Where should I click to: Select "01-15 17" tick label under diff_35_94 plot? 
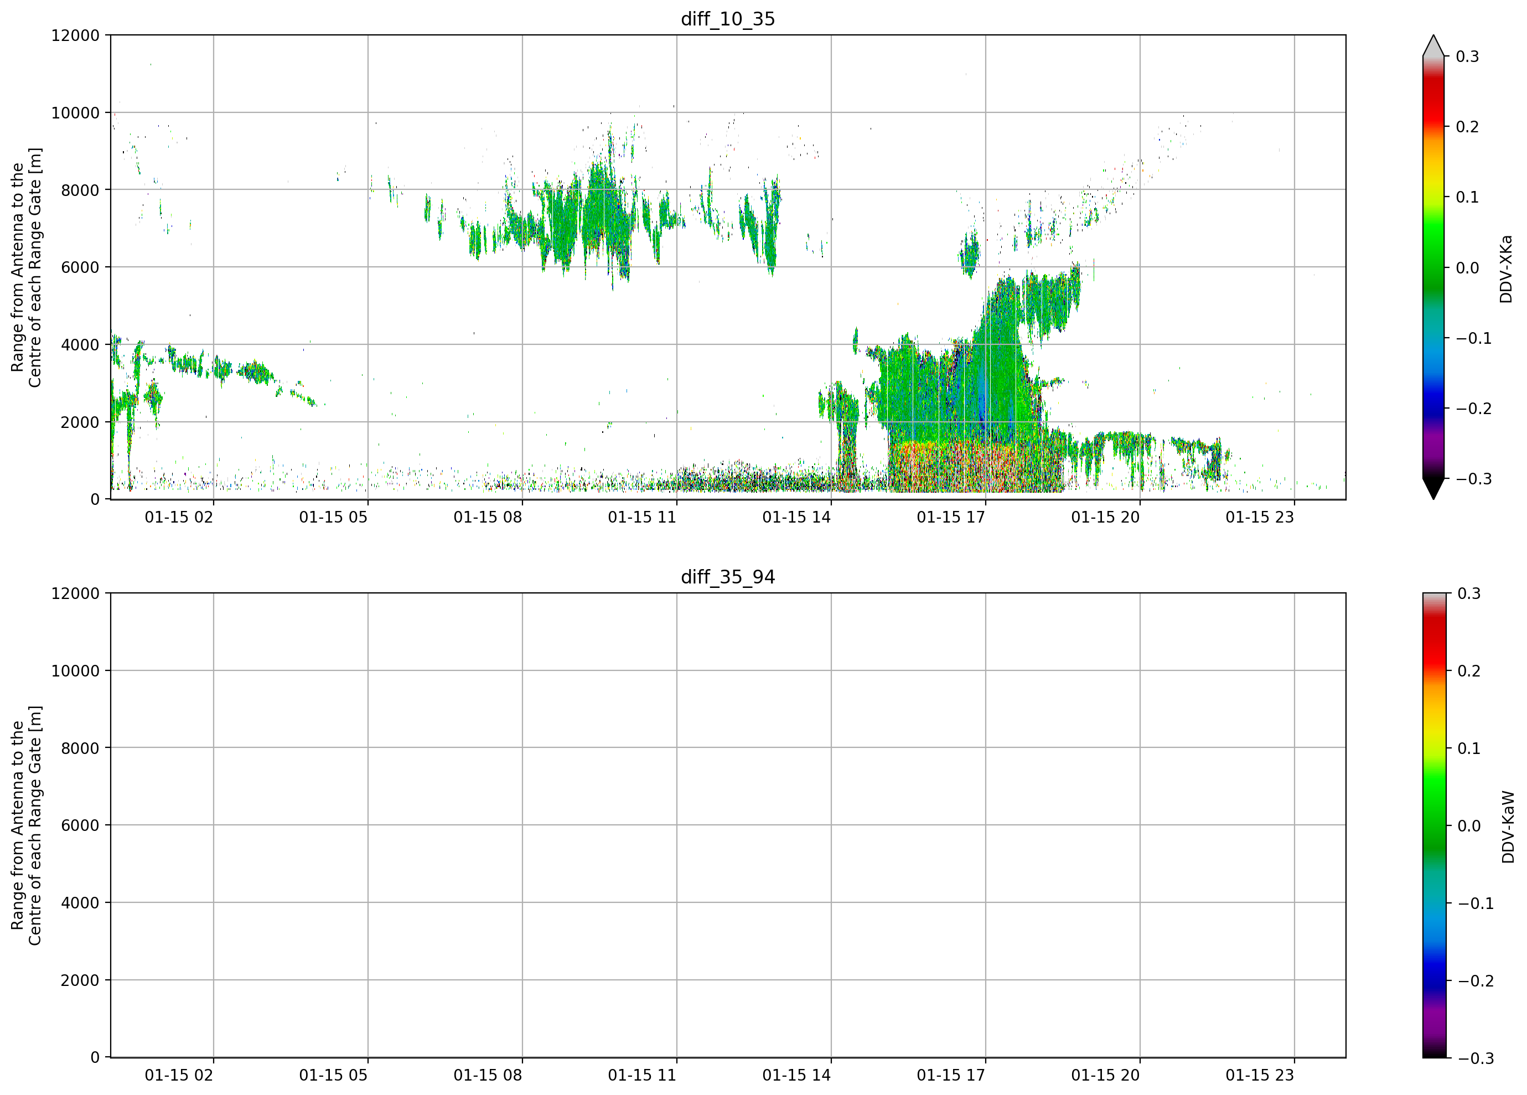951,1076
